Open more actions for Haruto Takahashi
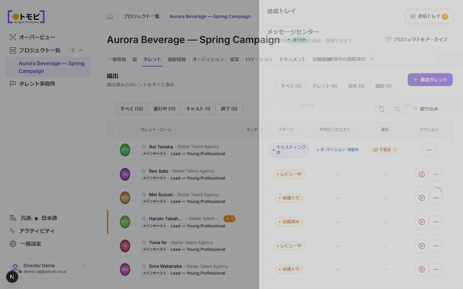 point(436,222)
